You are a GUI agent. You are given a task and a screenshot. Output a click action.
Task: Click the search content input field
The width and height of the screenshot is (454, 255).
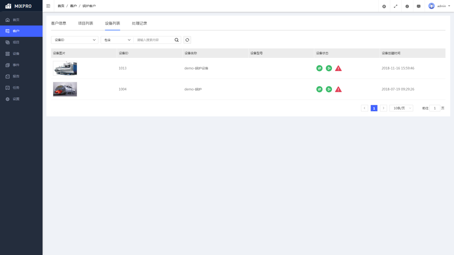(154, 40)
